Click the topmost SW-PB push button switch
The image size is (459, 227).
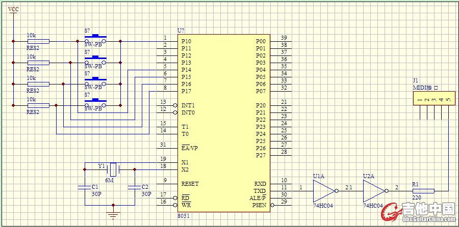[95, 40]
